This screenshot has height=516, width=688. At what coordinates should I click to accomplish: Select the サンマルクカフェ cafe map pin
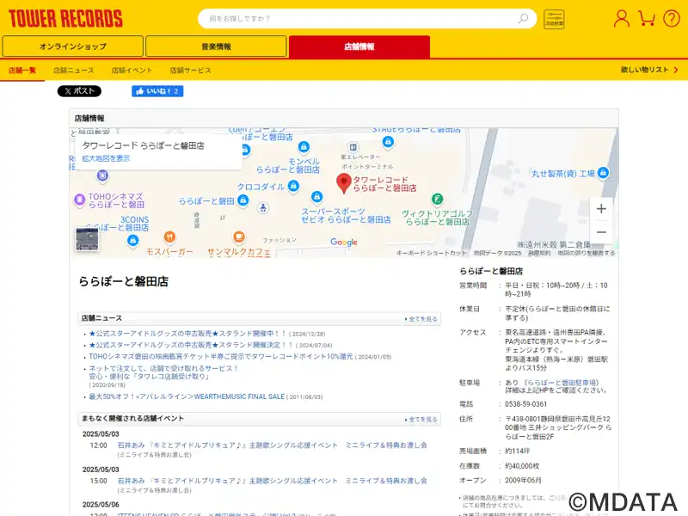[239, 237]
